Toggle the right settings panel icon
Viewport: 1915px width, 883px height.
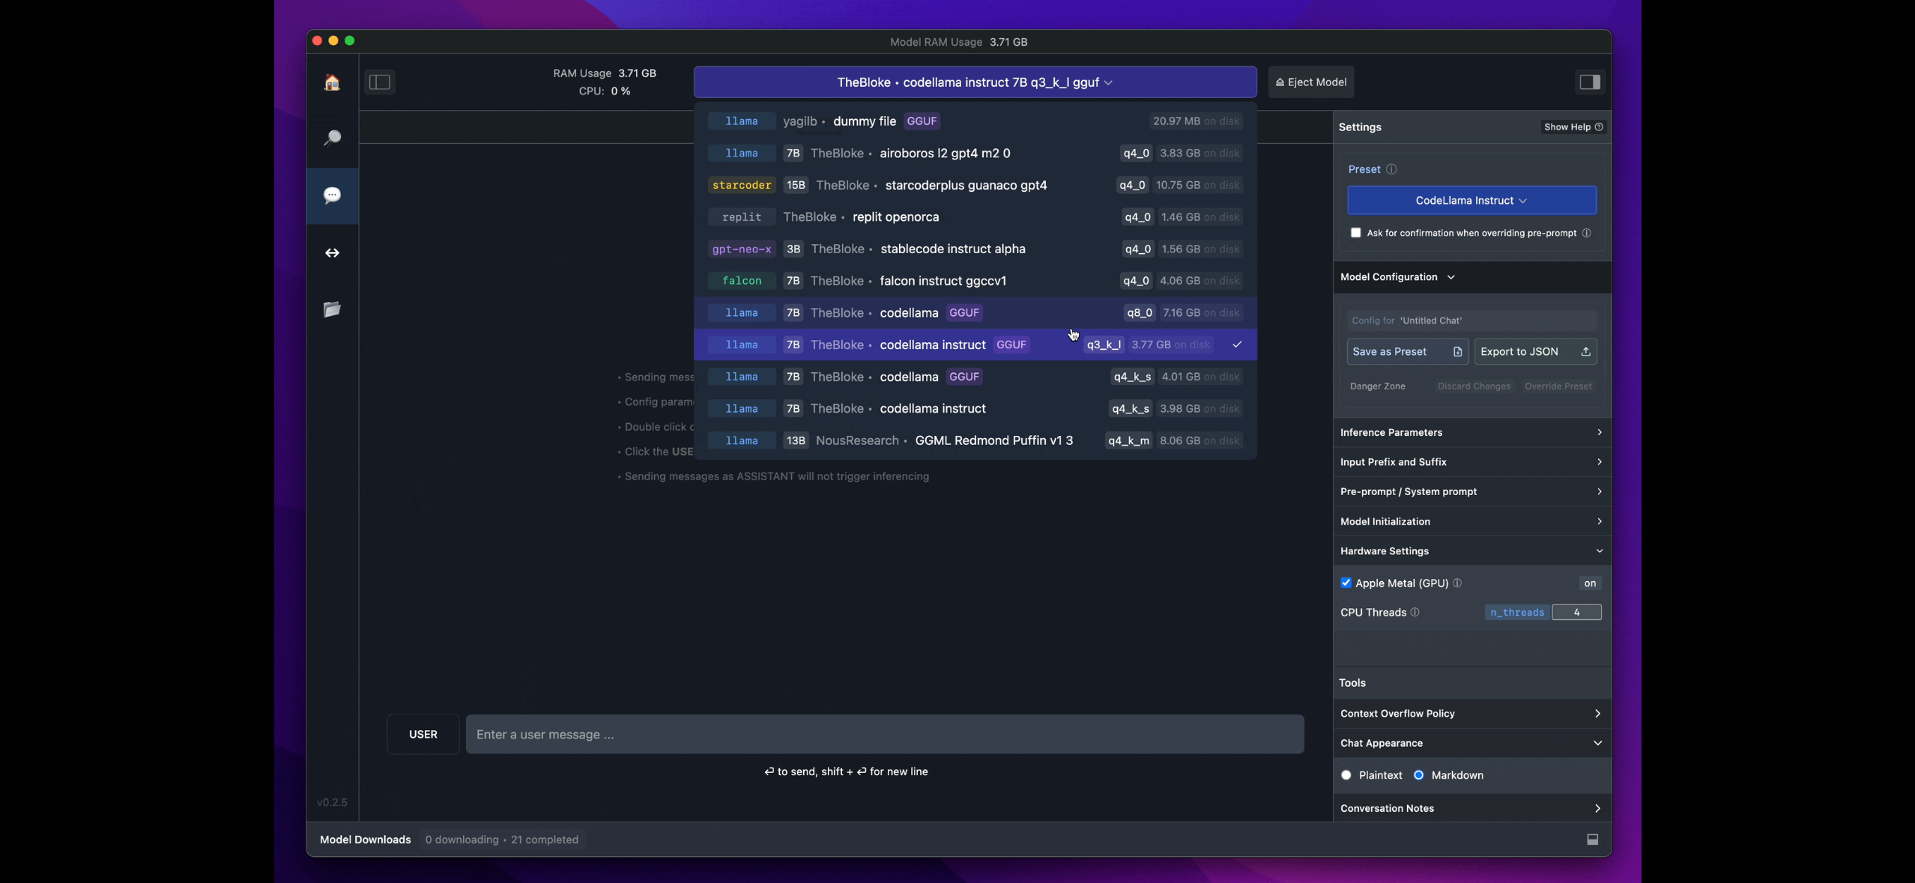1589,82
